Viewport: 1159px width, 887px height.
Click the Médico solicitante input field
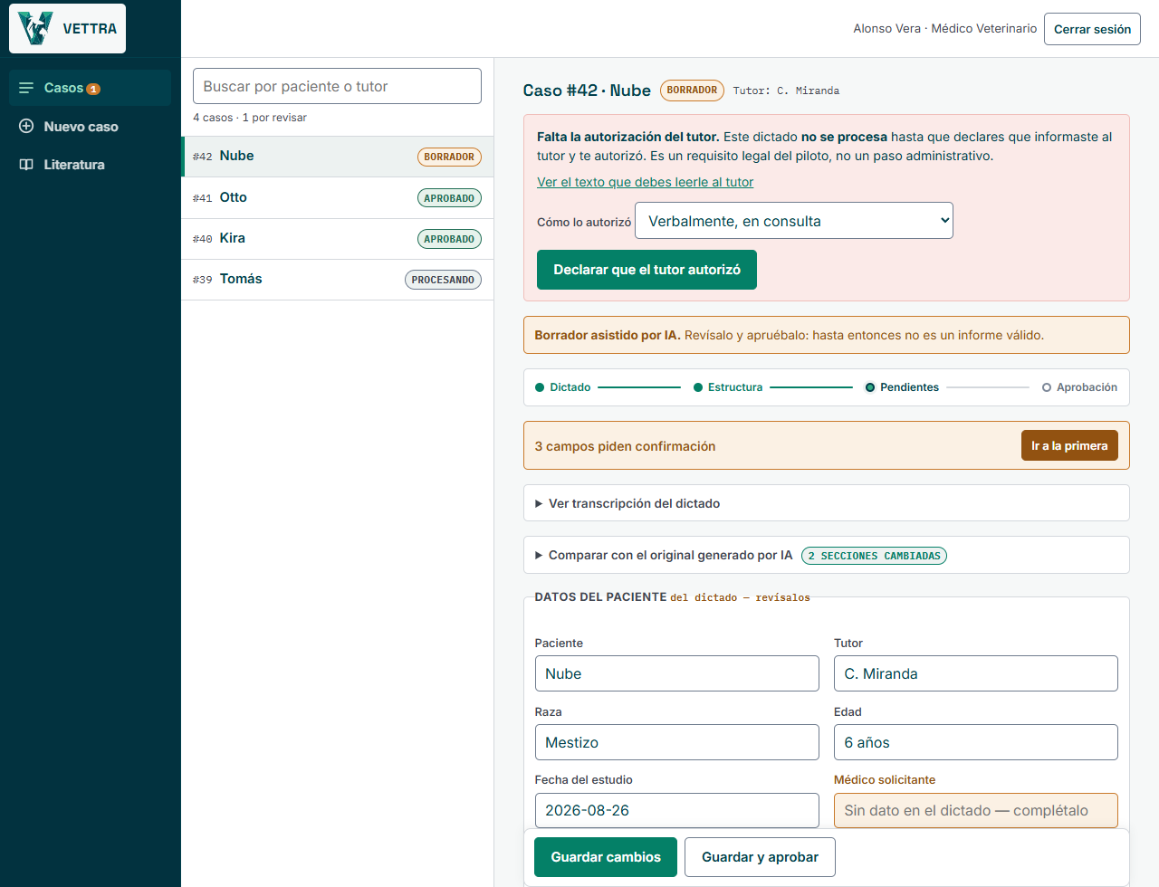point(975,810)
